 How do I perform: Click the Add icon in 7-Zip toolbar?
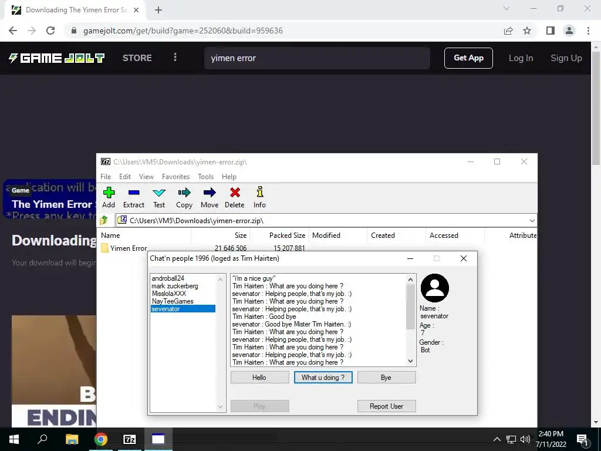point(109,193)
